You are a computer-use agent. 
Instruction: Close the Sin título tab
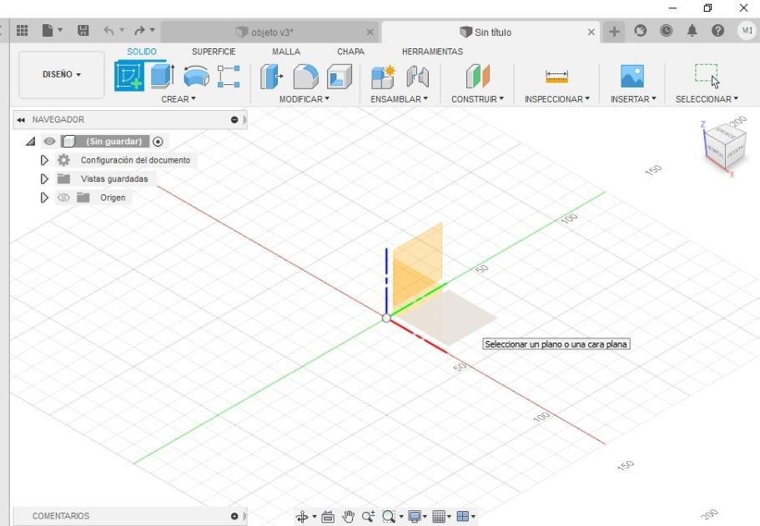pyautogui.click(x=591, y=33)
